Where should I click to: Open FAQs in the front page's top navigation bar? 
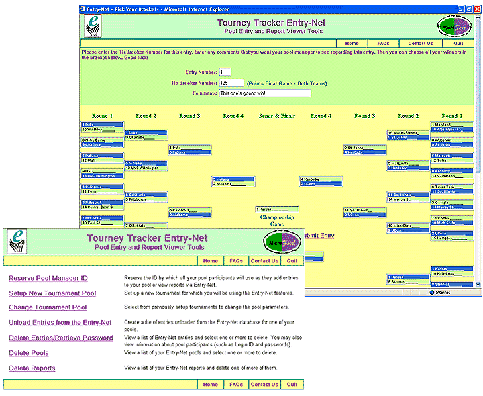tap(236, 261)
